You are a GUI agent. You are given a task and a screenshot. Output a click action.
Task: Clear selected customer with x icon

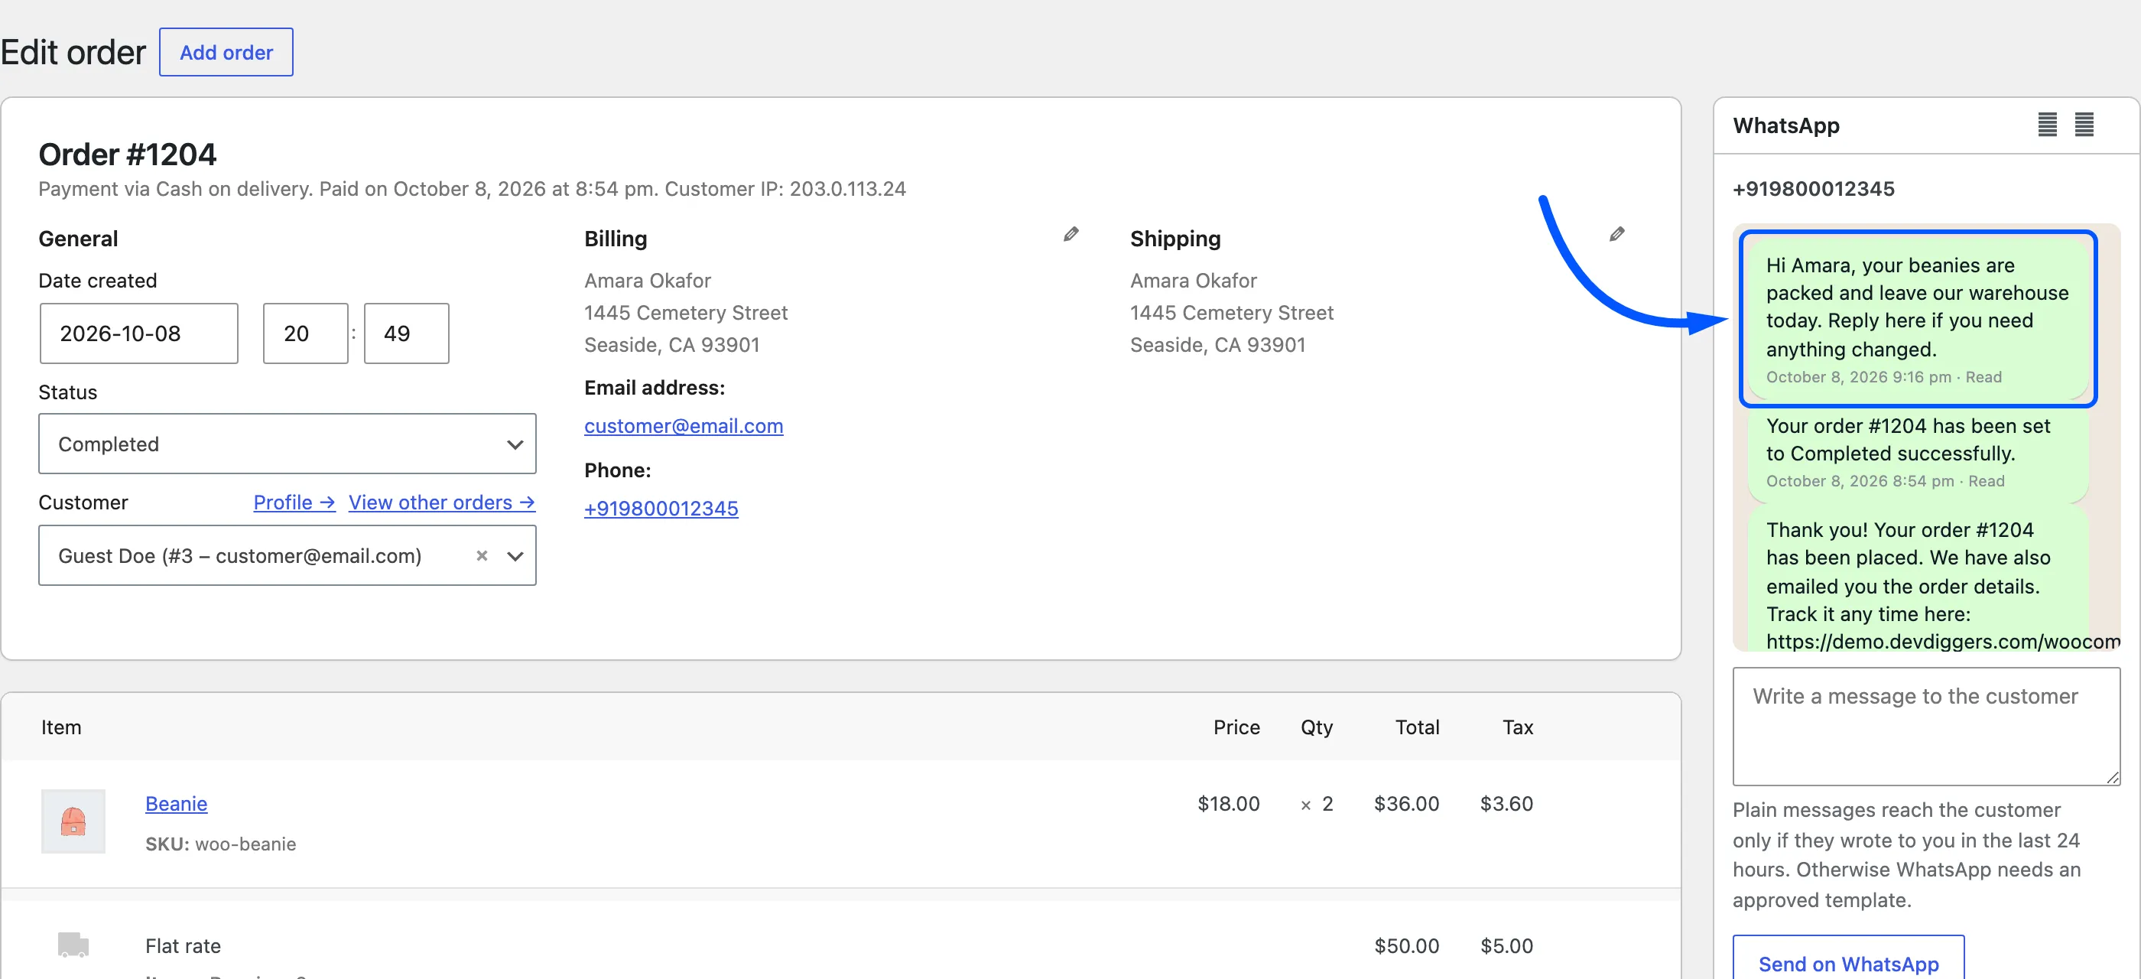(x=481, y=556)
